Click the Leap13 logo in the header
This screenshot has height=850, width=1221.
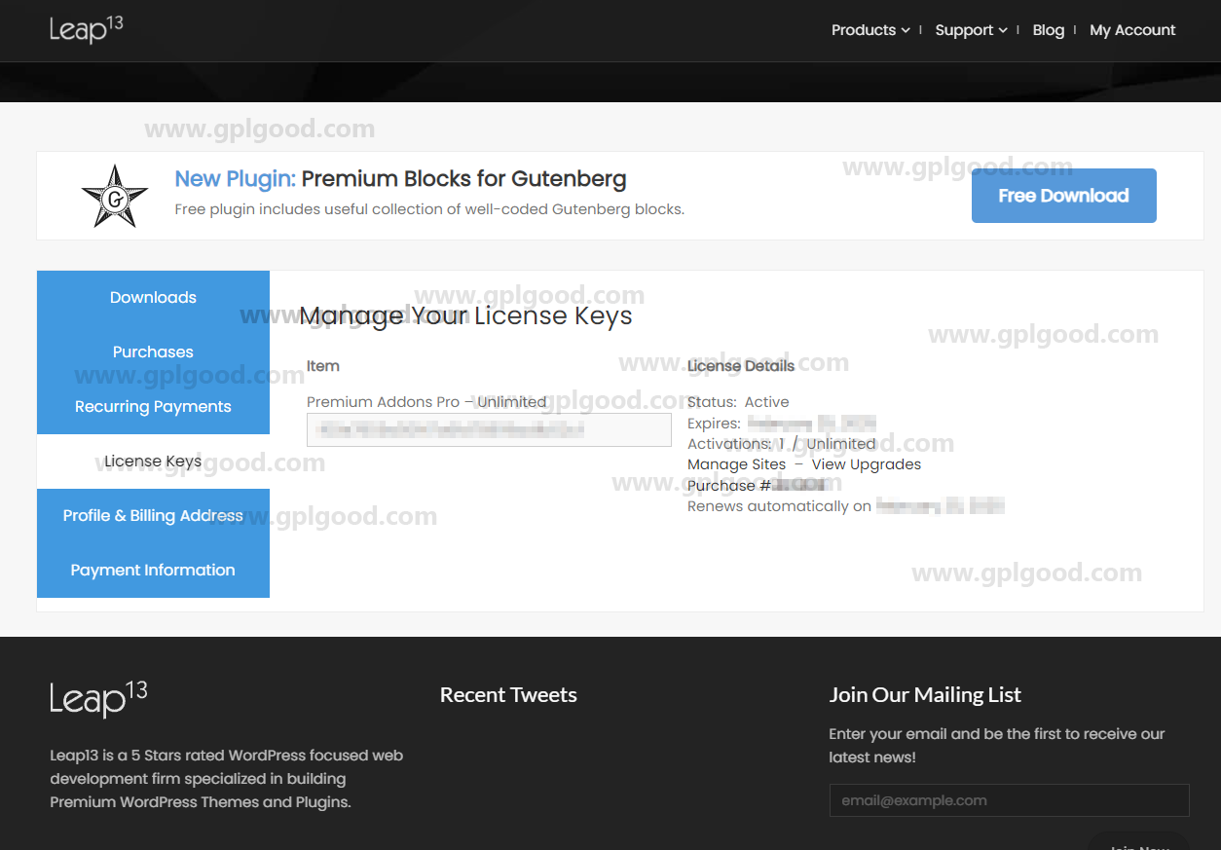tap(87, 29)
